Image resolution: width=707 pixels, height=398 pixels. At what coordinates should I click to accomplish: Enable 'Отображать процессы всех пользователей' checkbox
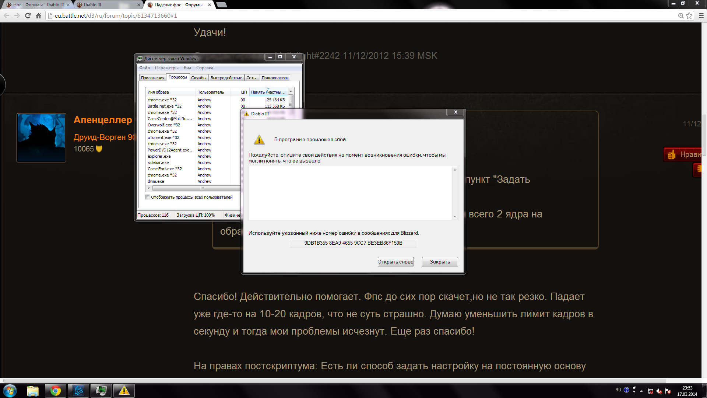tap(148, 197)
